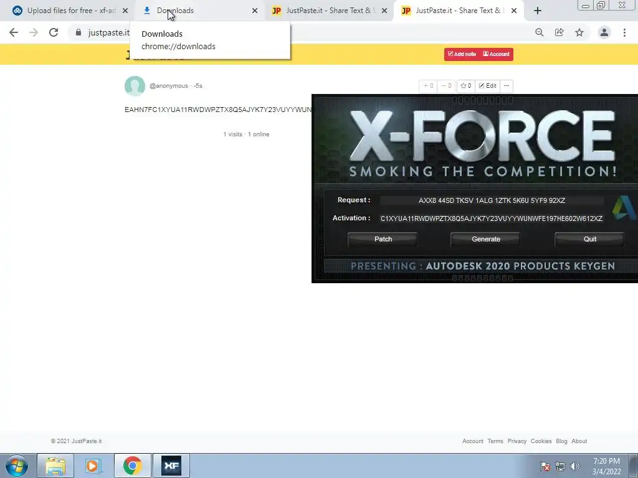Click the Generate button in X-Force
Viewport: 638px width, 478px height.
coord(486,239)
